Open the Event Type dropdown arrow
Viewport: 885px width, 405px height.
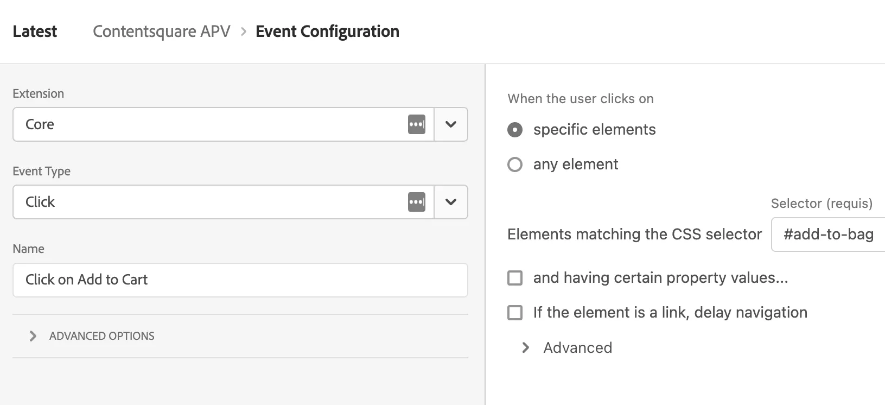[x=450, y=202]
